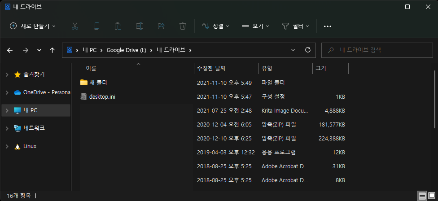Screen dimensions: 438x201
Task: Click the search magnifier icon
Action: click(331, 50)
